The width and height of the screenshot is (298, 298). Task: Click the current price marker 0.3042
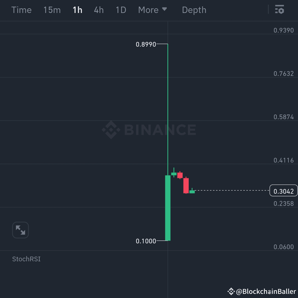[283, 190]
